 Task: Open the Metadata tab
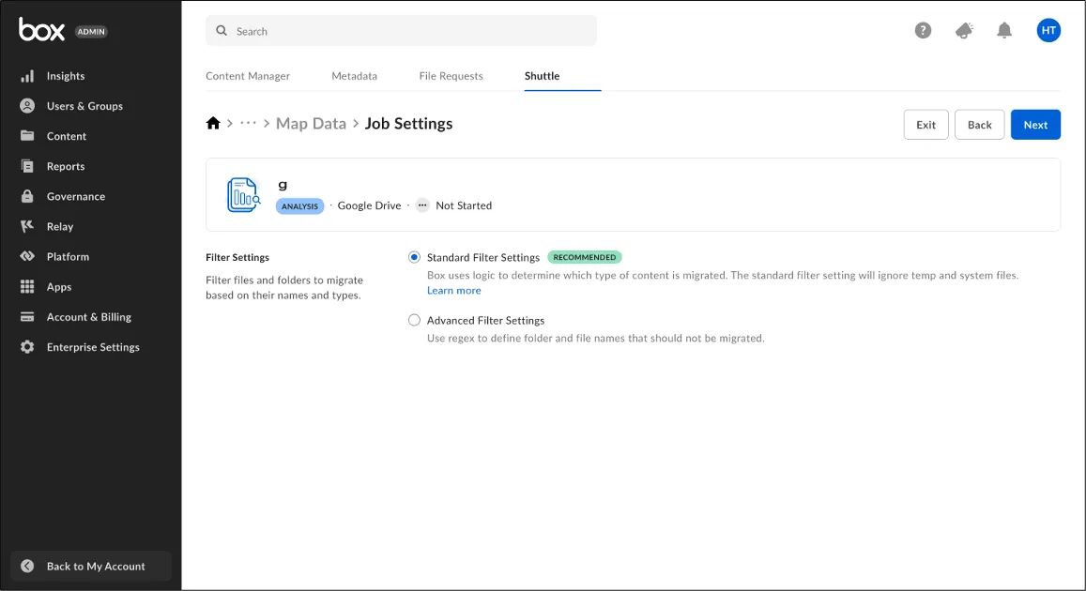354,76
